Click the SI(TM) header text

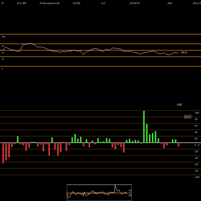point(76,3)
